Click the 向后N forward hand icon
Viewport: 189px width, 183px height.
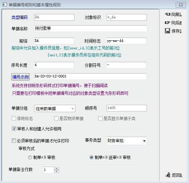168,23
